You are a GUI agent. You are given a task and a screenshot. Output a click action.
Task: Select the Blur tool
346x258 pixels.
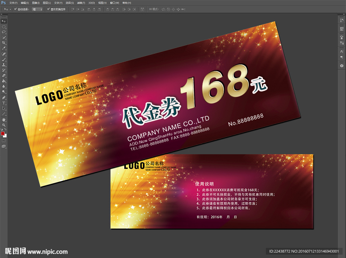tap(4, 86)
